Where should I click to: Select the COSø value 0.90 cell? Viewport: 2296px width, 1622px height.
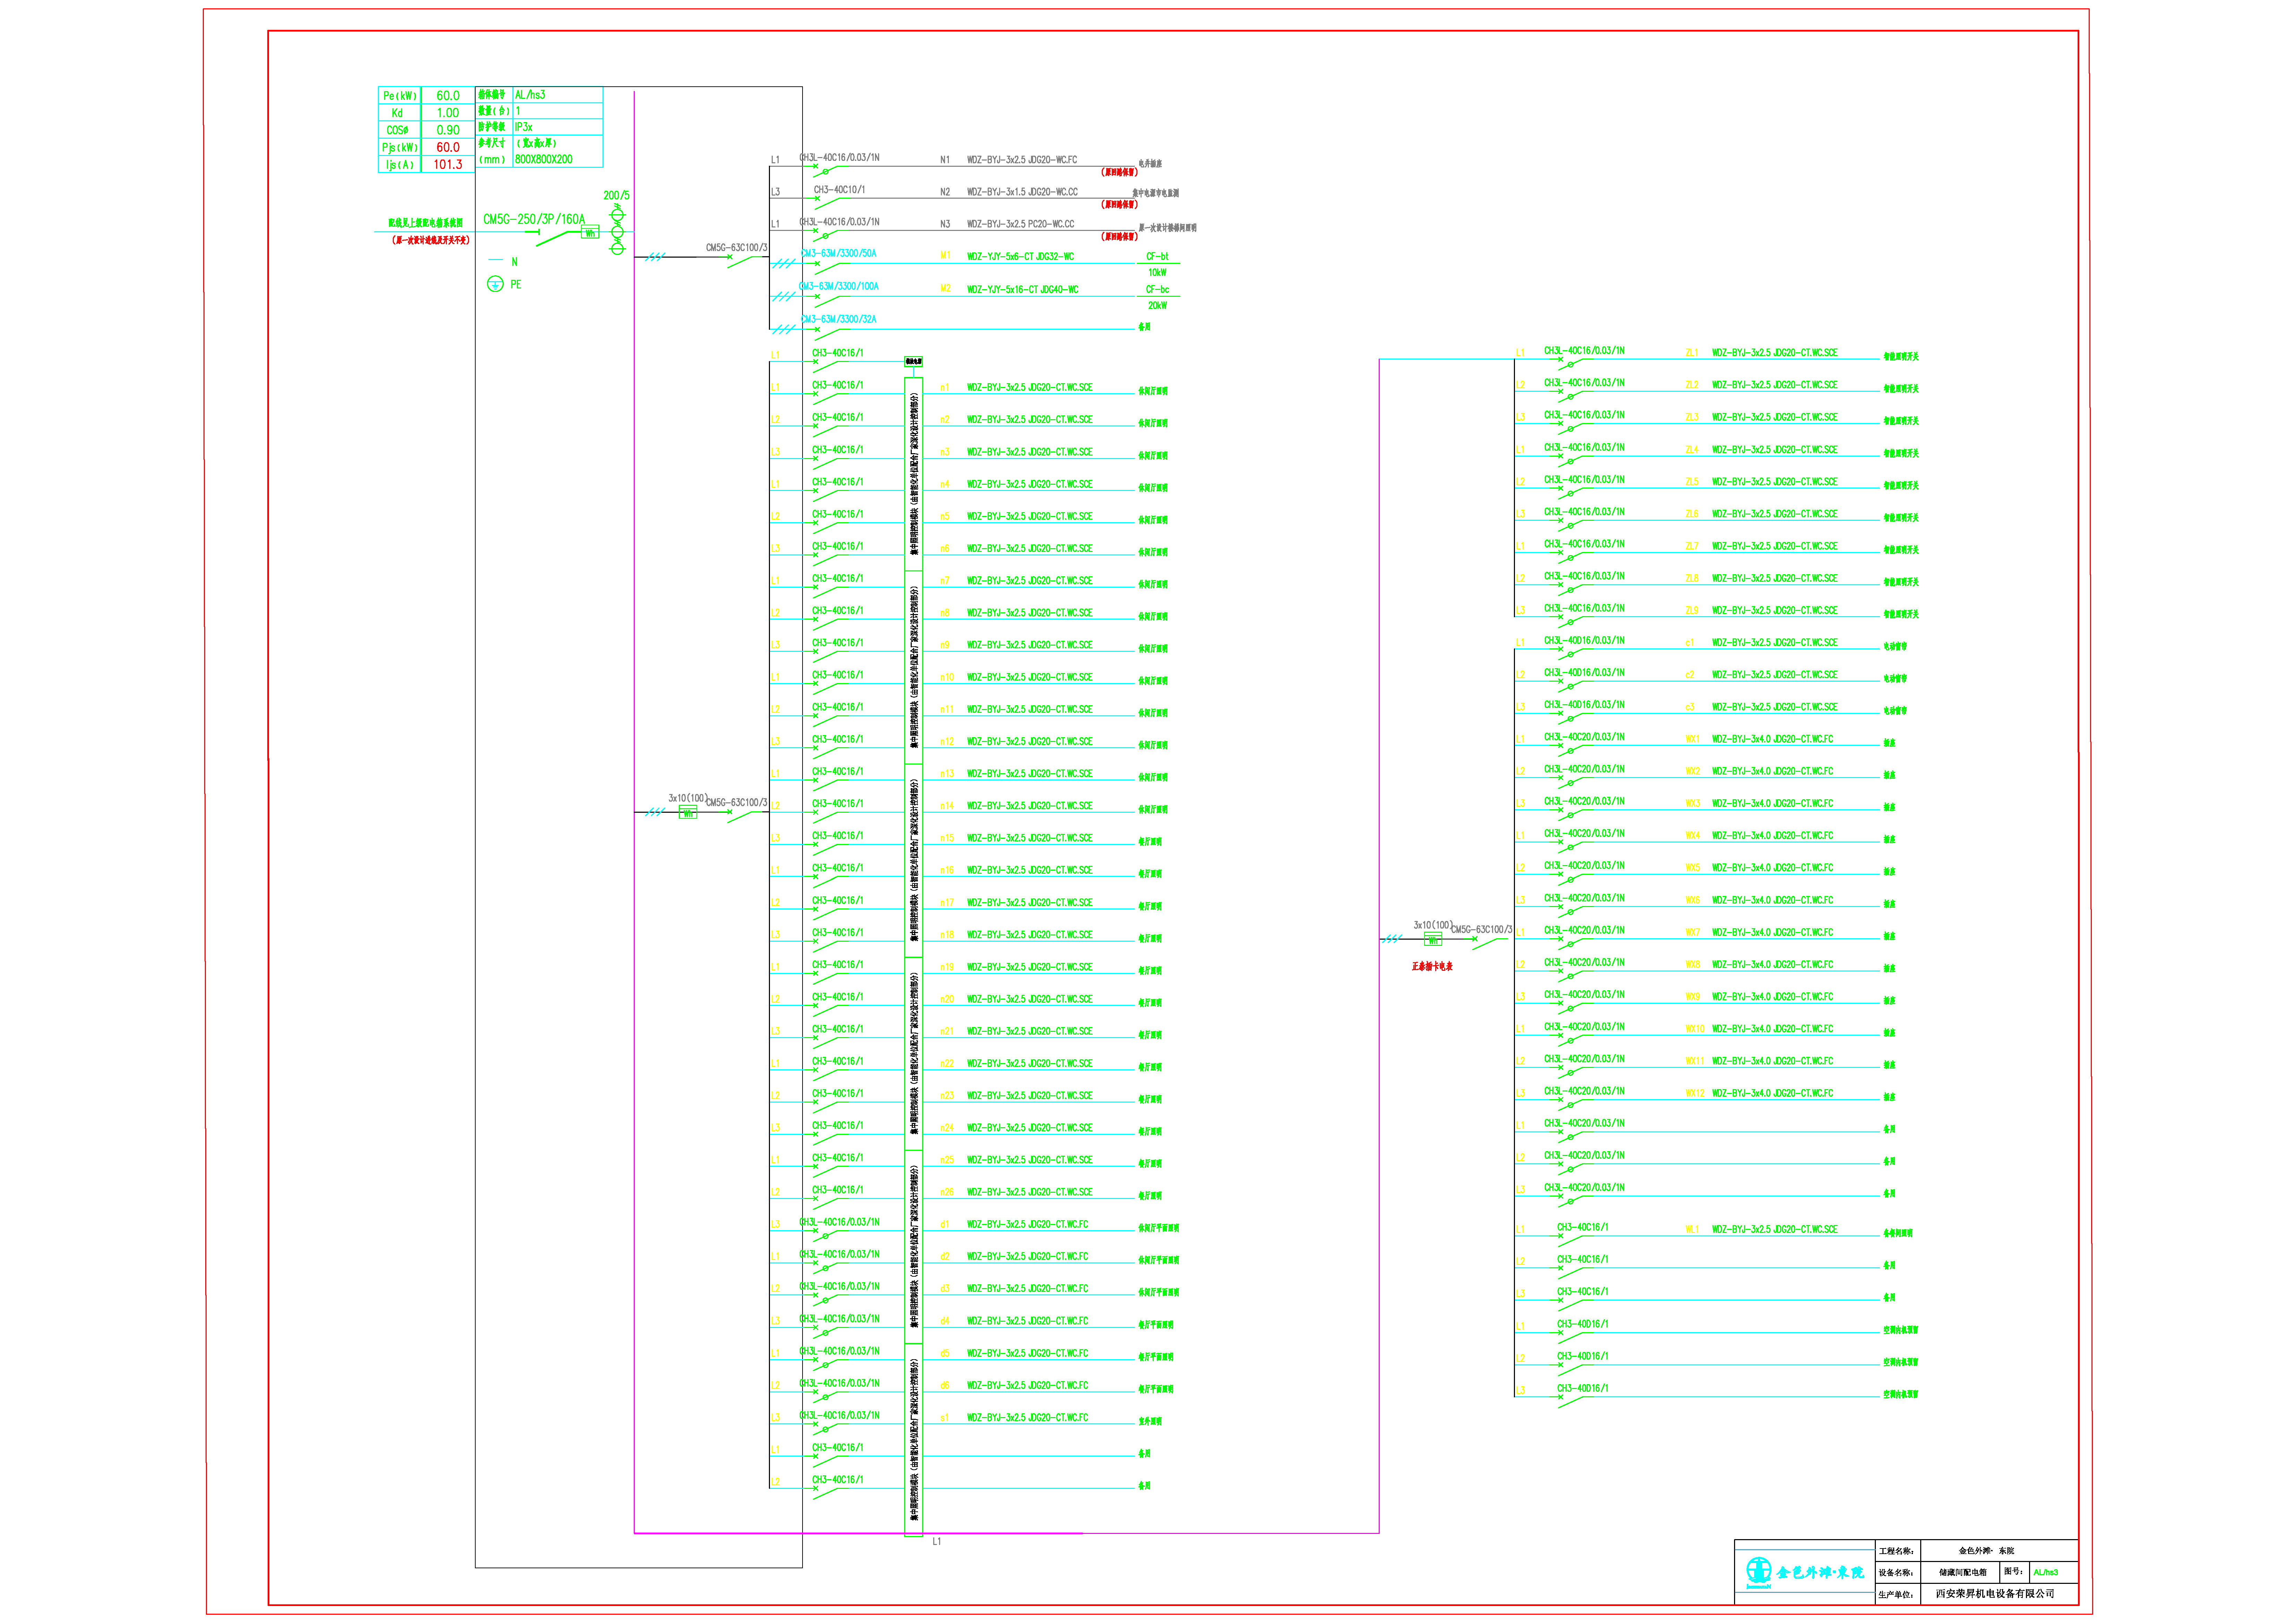pos(448,130)
